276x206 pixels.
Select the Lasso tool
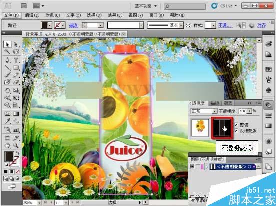click(x=16, y=52)
